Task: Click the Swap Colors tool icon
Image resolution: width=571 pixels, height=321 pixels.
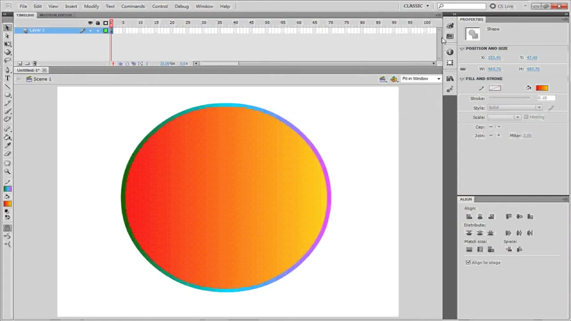Action: click(x=7, y=218)
